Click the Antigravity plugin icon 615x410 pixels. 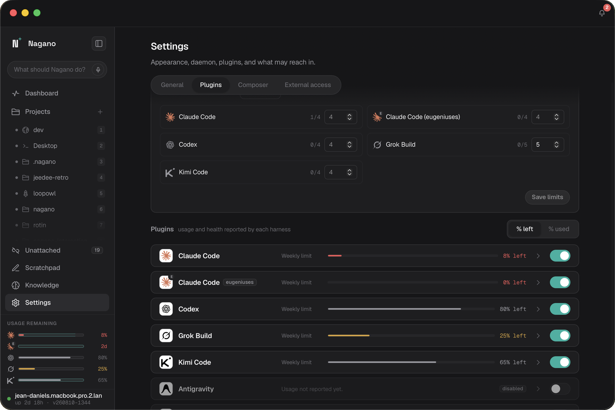tap(166, 389)
